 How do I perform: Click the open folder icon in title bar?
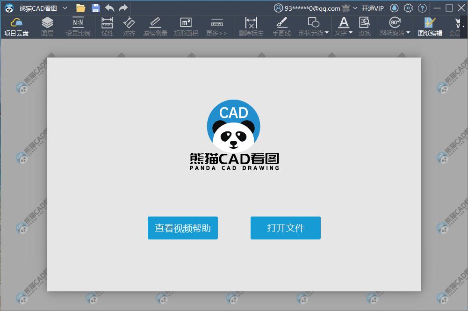80,8
